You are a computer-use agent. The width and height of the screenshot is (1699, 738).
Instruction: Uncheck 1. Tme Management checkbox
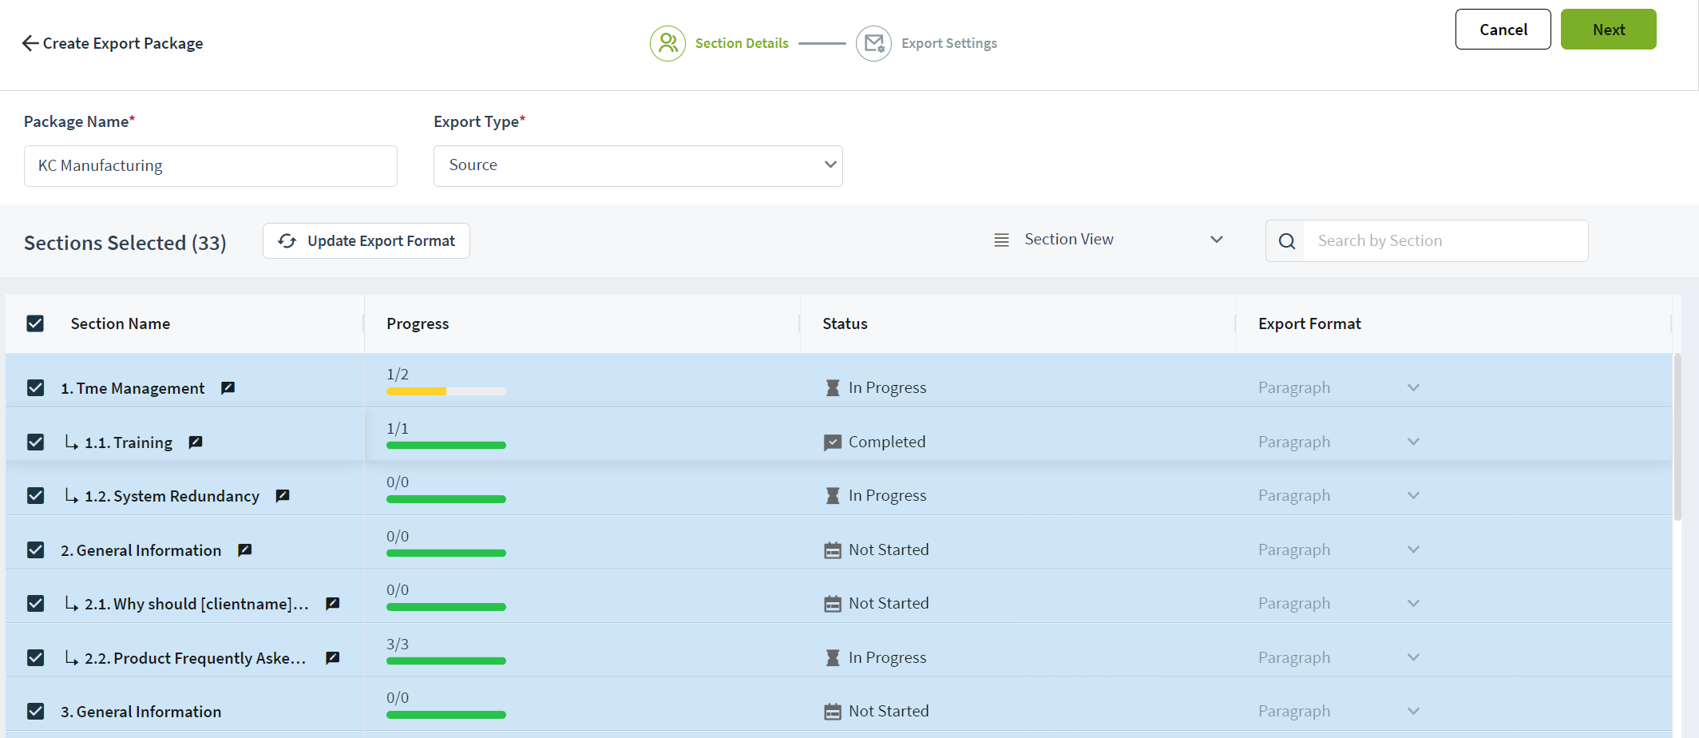click(x=35, y=388)
